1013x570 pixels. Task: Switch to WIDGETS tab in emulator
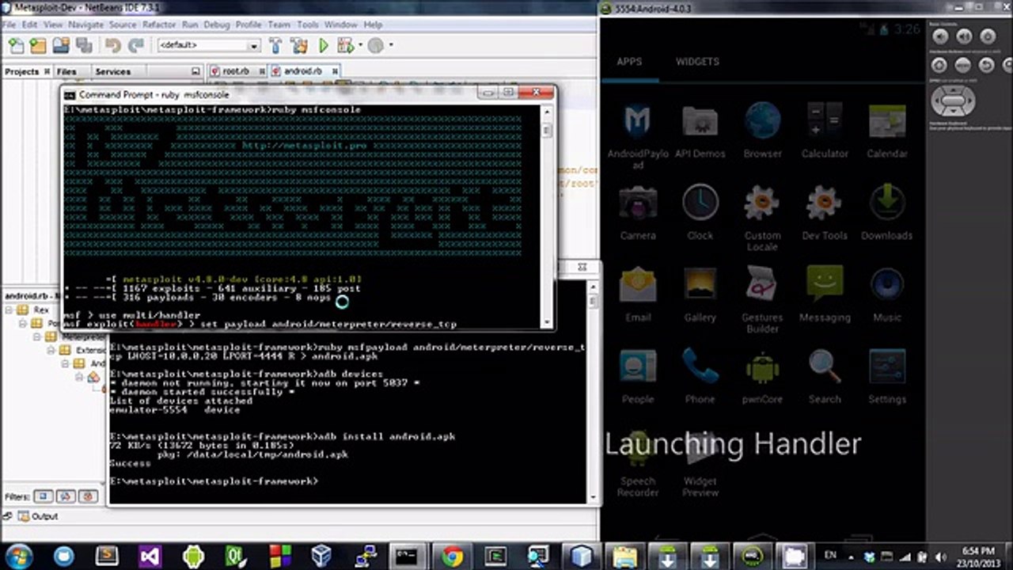click(x=697, y=62)
